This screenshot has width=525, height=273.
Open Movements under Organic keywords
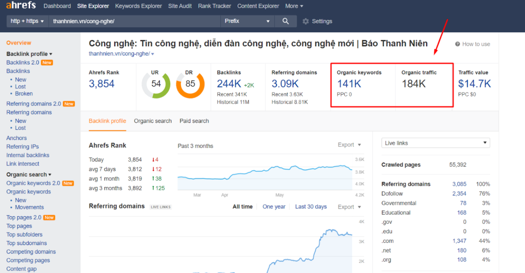coord(29,207)
